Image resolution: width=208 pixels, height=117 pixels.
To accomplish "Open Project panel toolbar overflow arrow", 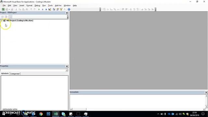I will [68, 17].
